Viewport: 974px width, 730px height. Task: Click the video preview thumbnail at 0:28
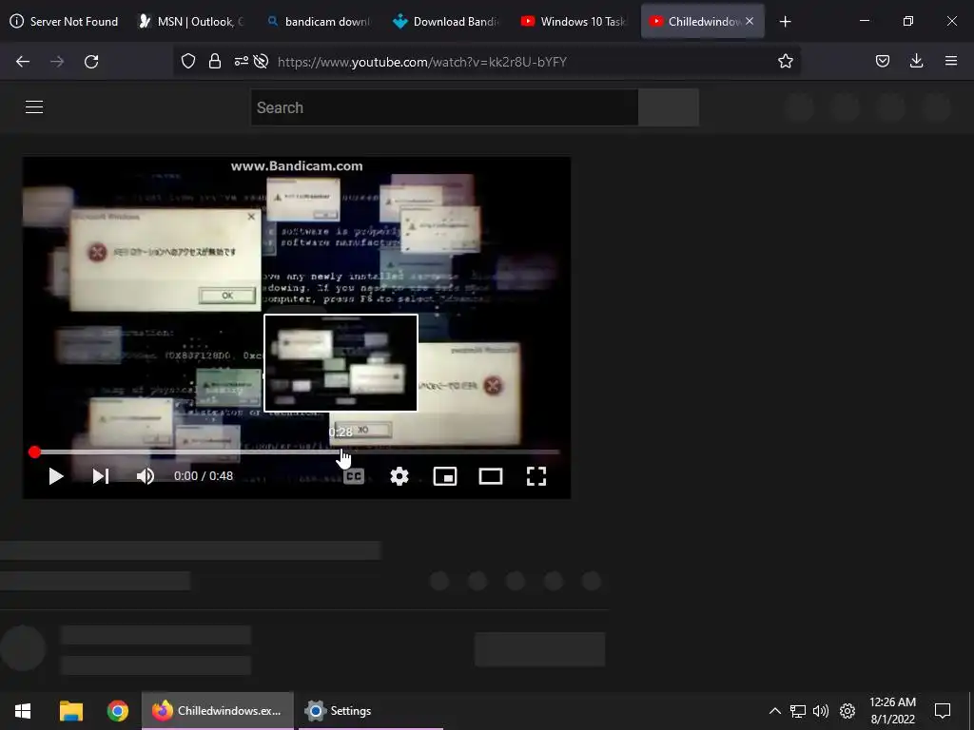pyautogui.click(x=341, y=363)
